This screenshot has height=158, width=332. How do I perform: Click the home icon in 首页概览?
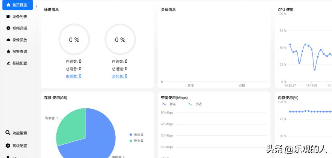pos(8,5)
